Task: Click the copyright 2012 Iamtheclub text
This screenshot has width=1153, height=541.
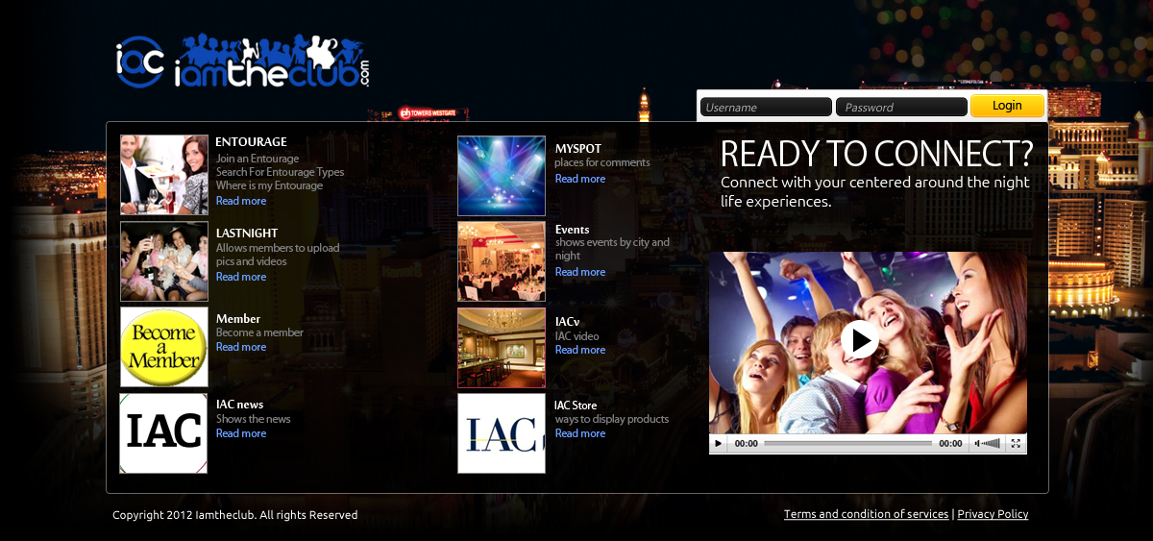Action: [x=235, y=515]
